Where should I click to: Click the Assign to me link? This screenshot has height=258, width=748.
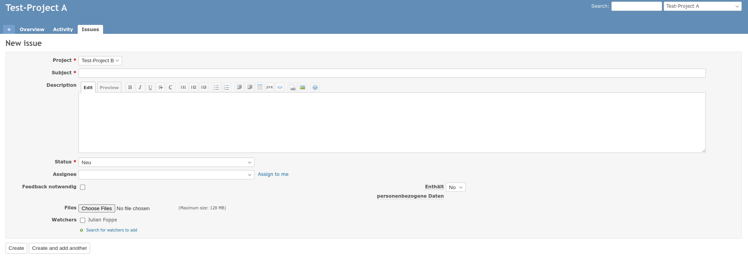273,174
